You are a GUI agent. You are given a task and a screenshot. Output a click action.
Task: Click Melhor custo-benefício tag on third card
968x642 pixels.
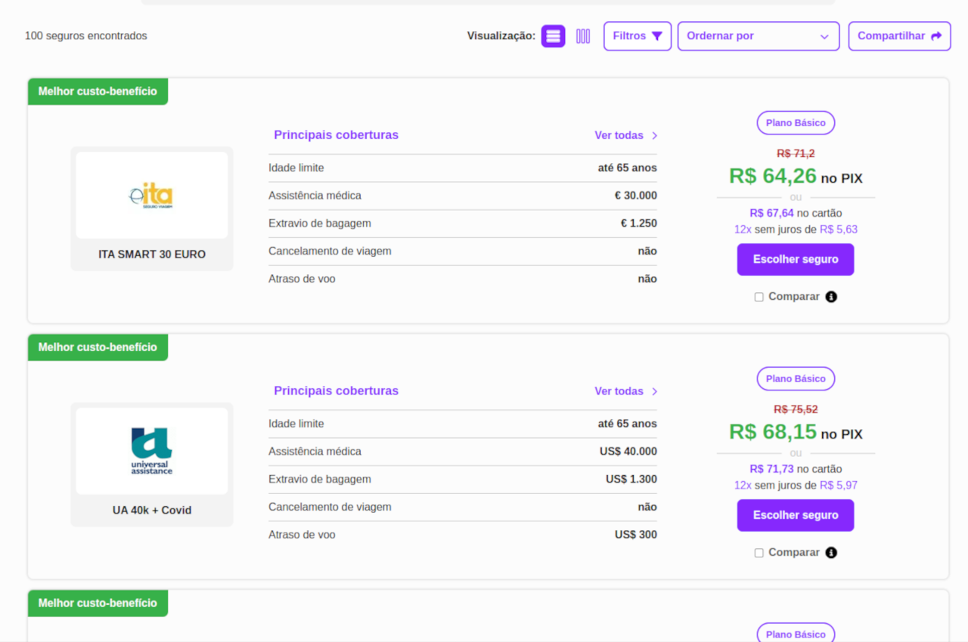click(98, 603)
